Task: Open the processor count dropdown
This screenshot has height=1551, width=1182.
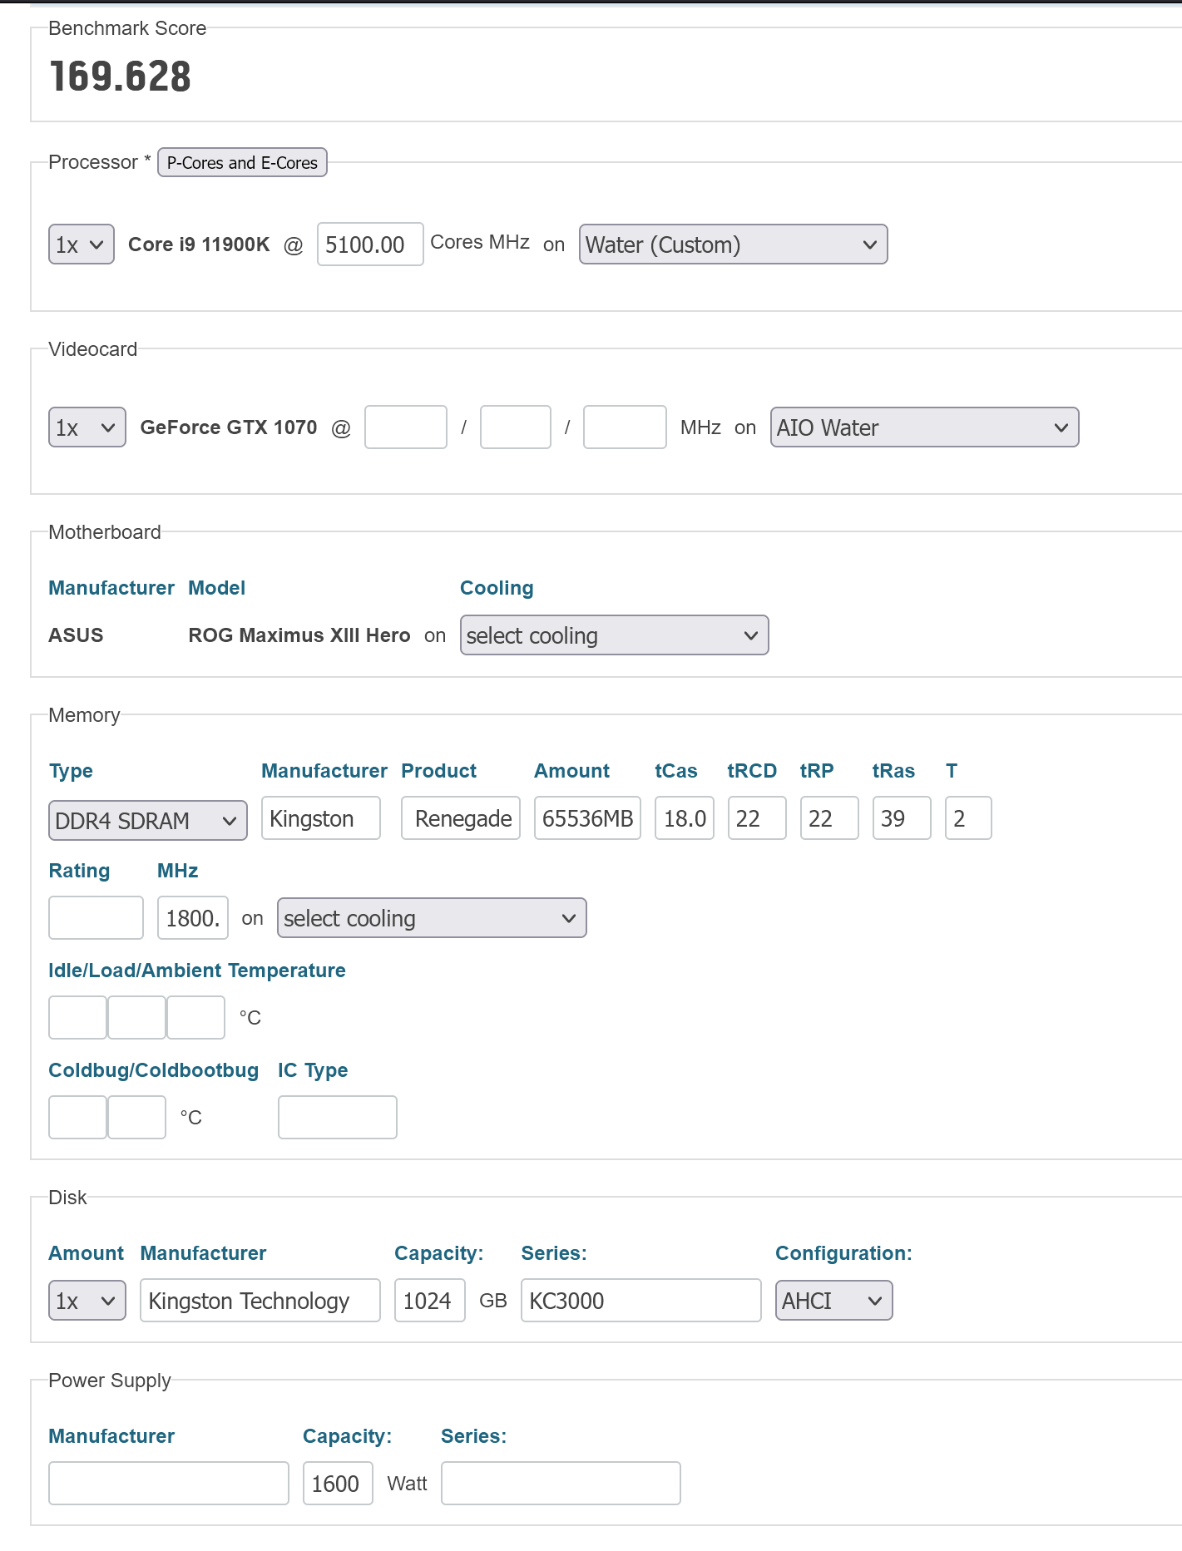Action: 81,245
